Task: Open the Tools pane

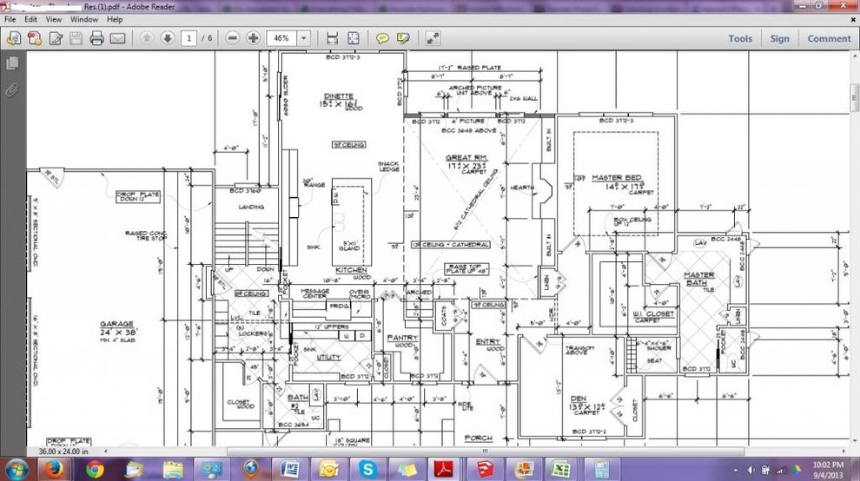Action: [740, 38]
